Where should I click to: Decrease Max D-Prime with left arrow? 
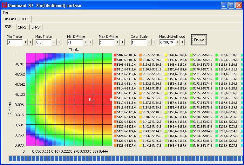click(x=118, y=42)
